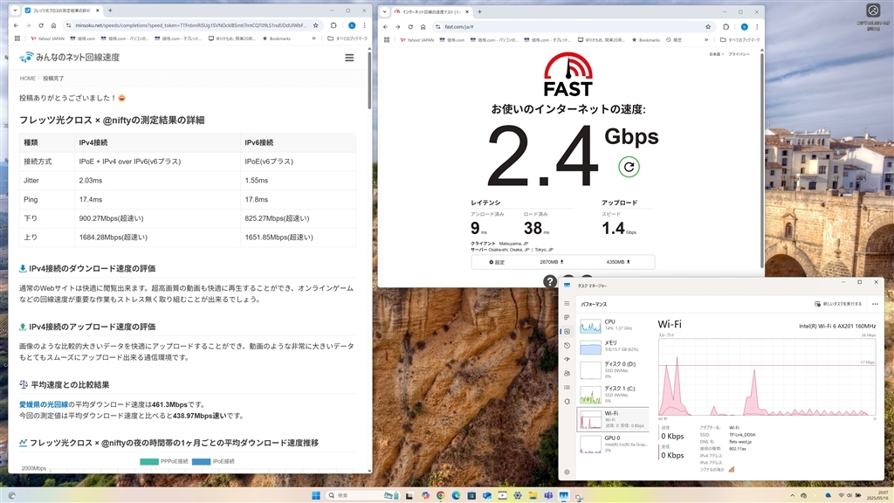
Task: Open Task Manager more options ellipsis menu
Action: tap(875, 304)
